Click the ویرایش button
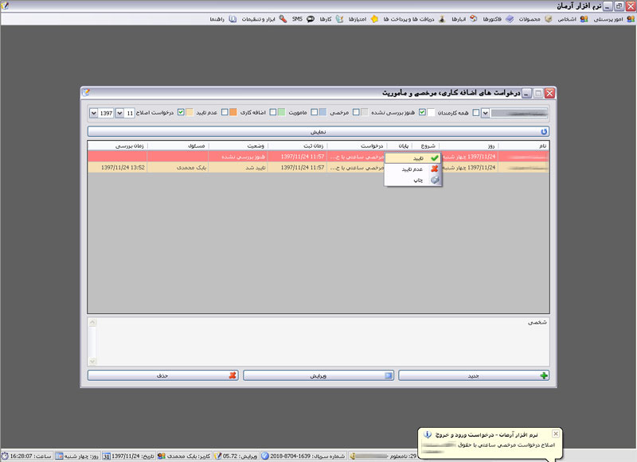Image resolution: width=637 pixels, height=462 pixels. click(x=318, y=375)
